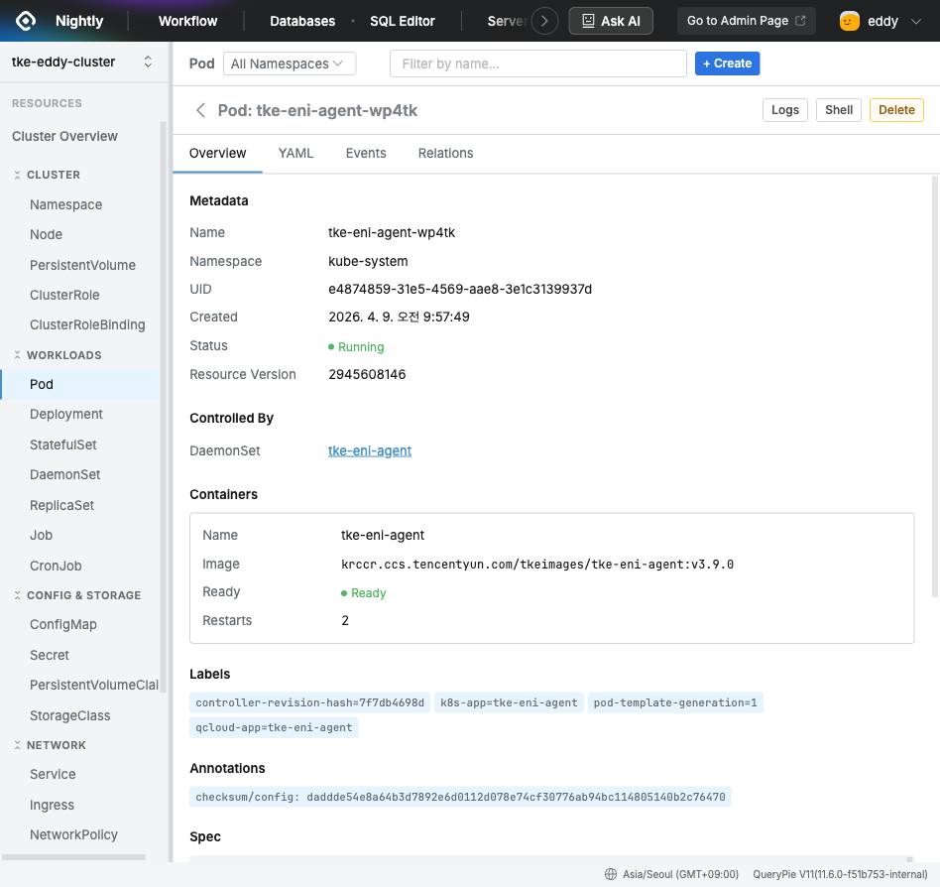Click the checksum/config annotation chip

(460, 797)
